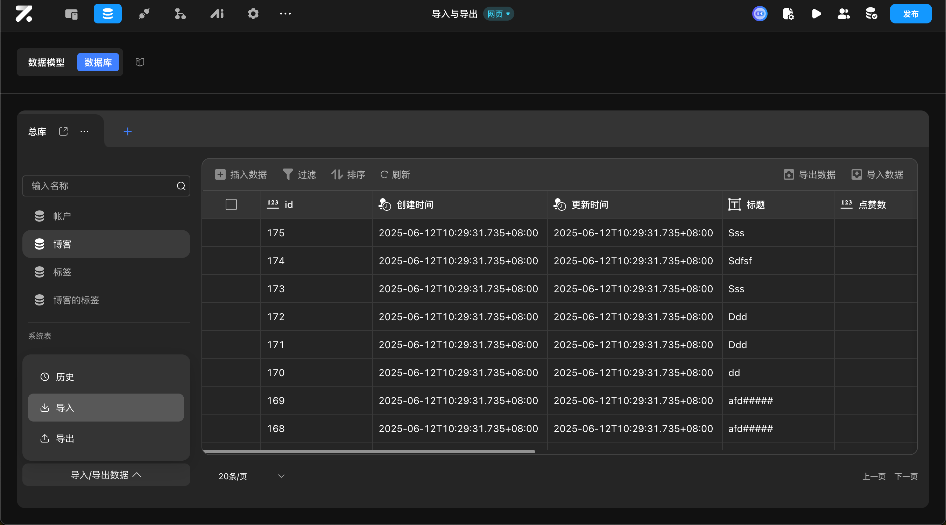Click the preview play icon
The image size is (946, 525).
pos(816,14)
